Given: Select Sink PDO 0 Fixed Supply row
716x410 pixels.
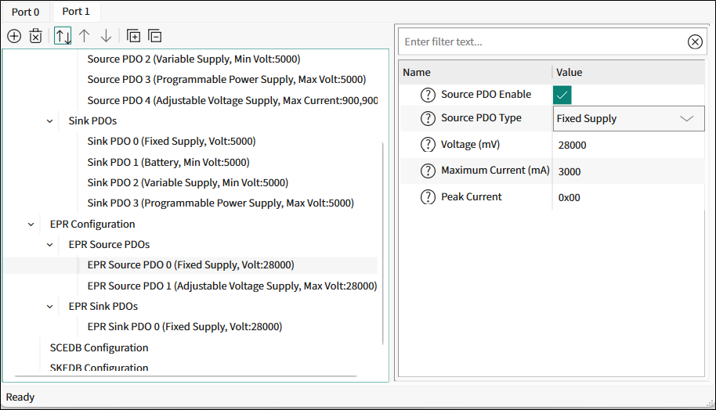Looking at the screenshot, I should click(172, 142).
